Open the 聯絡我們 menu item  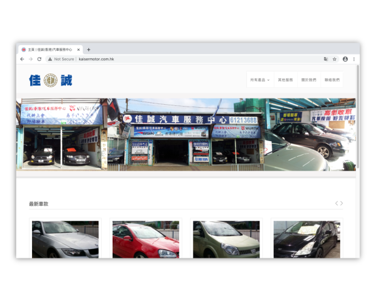pos(332,80)
